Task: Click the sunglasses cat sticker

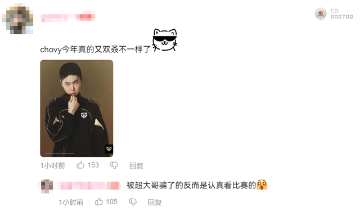Action: (165, 40)
